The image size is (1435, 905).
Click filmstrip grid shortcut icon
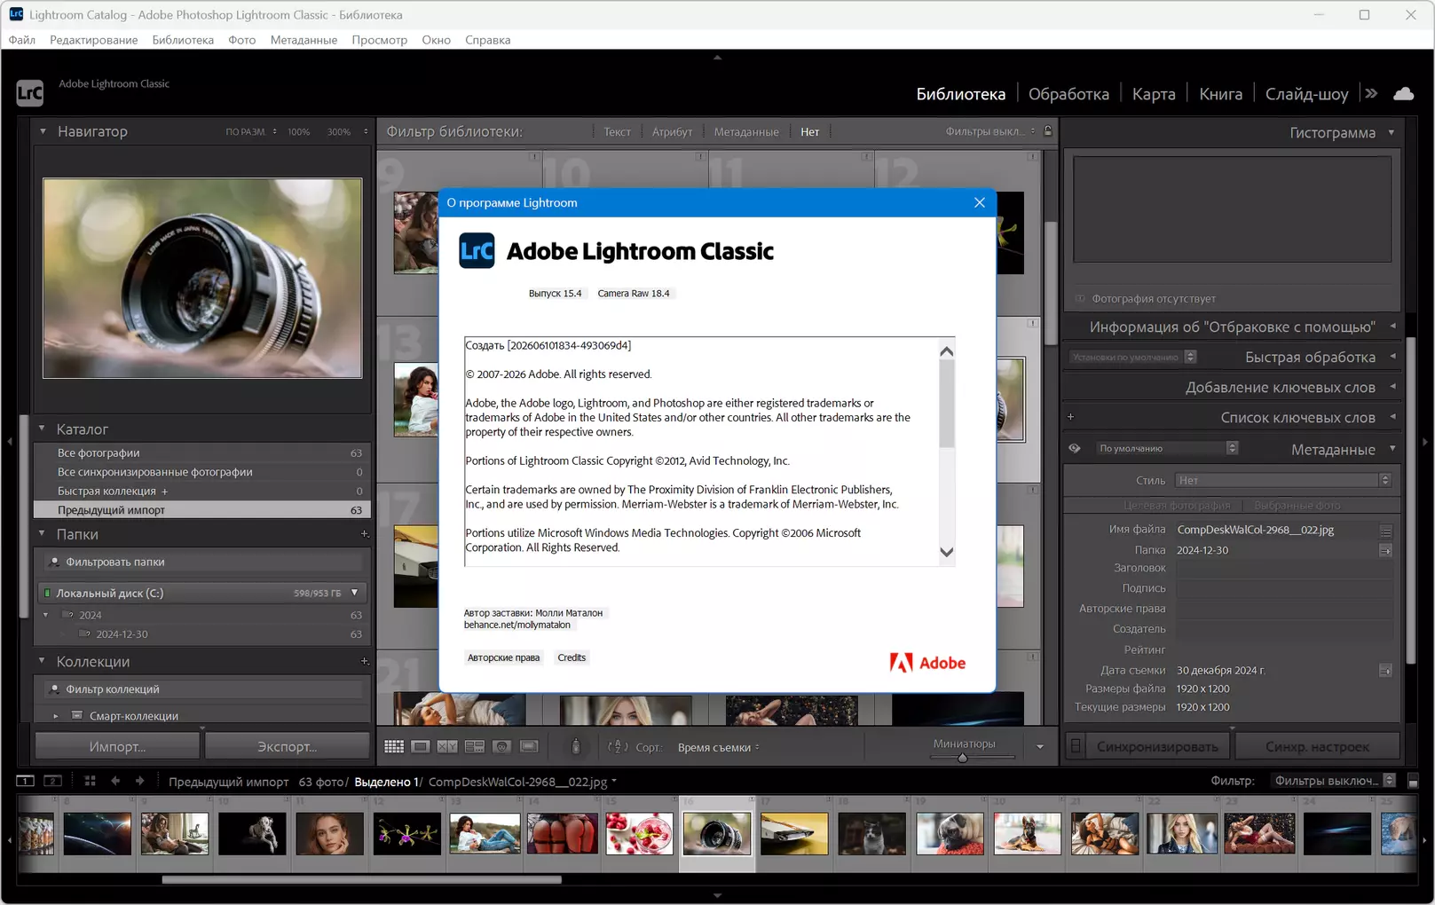point(90,781)
